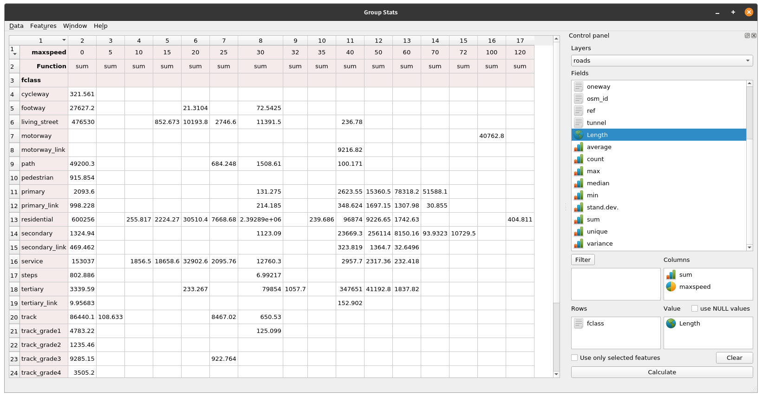Click maxspeed pie icon in Columns box
762x397 pixels.
pos(671,286)
